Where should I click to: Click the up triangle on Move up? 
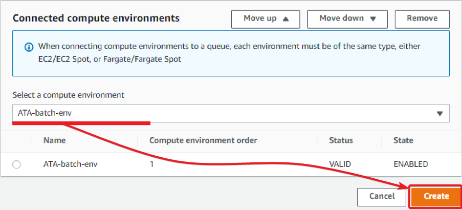[285, 19]
